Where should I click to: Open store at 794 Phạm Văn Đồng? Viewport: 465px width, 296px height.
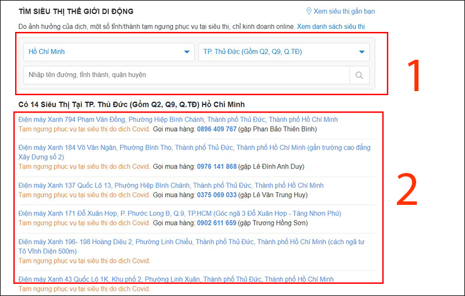pos(178,120)
